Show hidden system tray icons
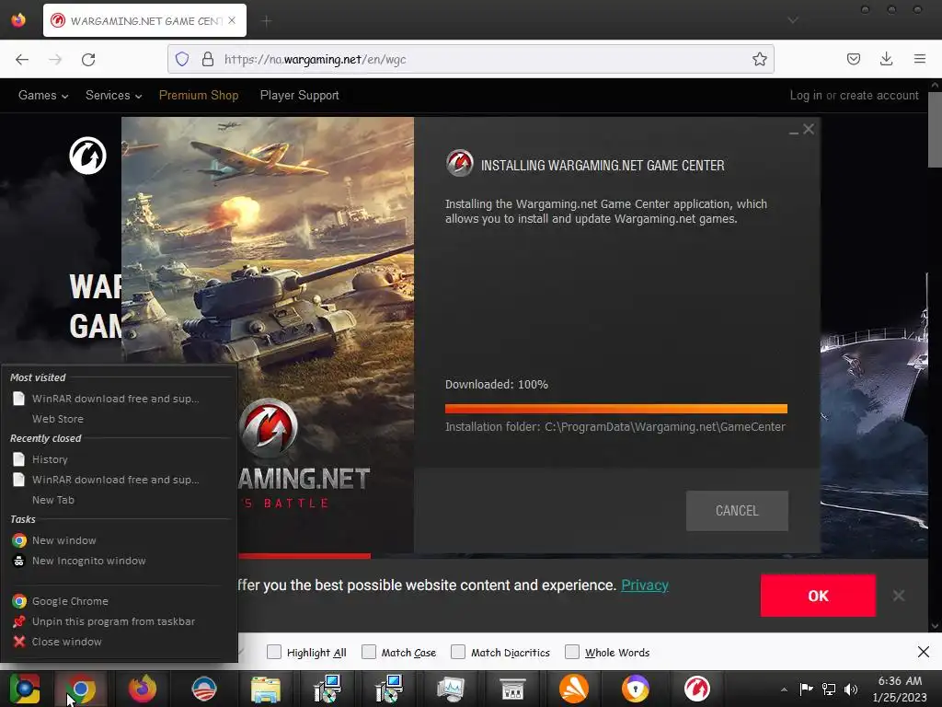942x707 pixels. pyautogui.click(x=784, y=690)
